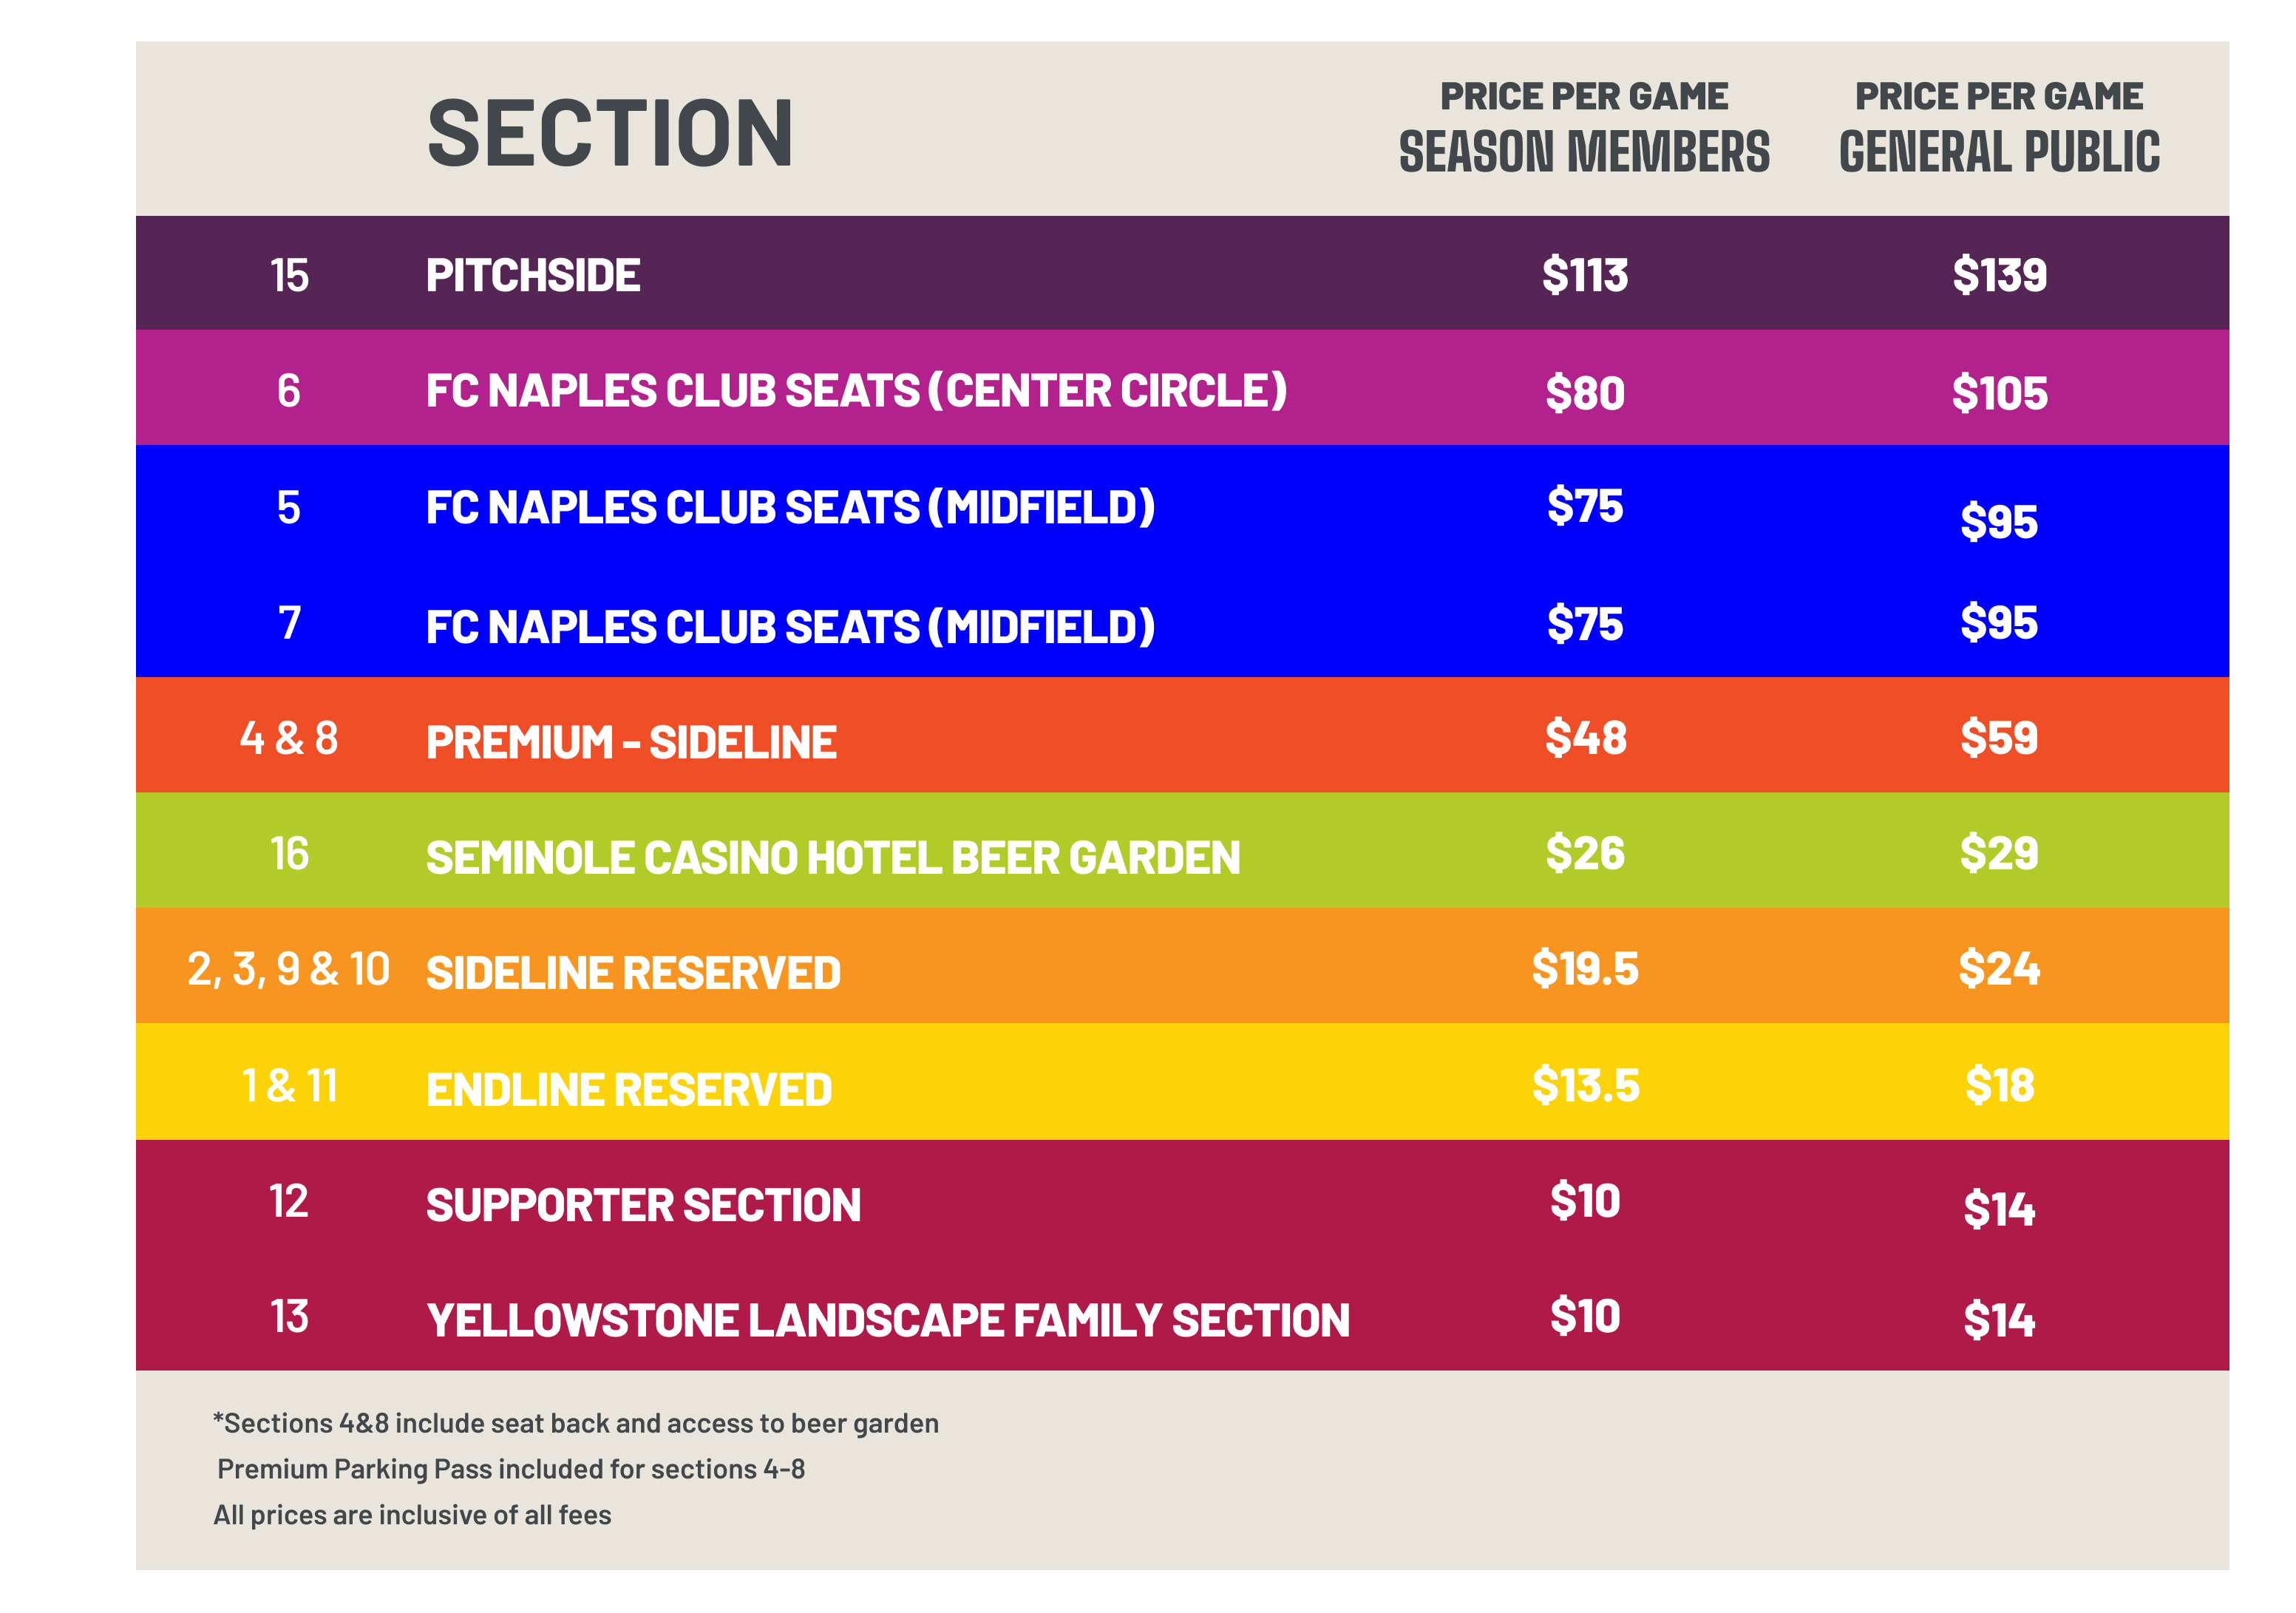Viewport: 2296px width, 1613px height.
Task: Select the Supporter Section label
Action: pyautogui.click(x=643, y=1205)
